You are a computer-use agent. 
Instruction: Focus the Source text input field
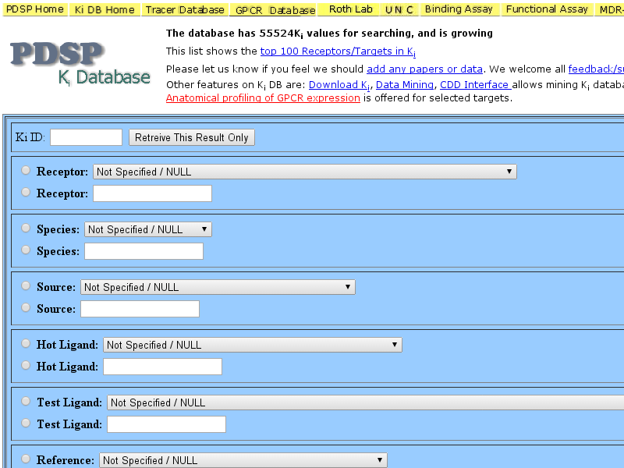[x=140, y=309]
